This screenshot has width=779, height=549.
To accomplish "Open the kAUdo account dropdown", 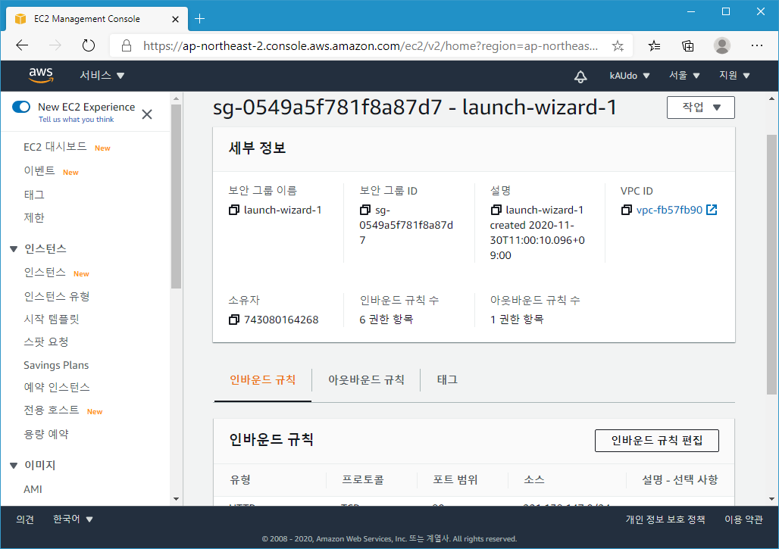I will [630, 76].
